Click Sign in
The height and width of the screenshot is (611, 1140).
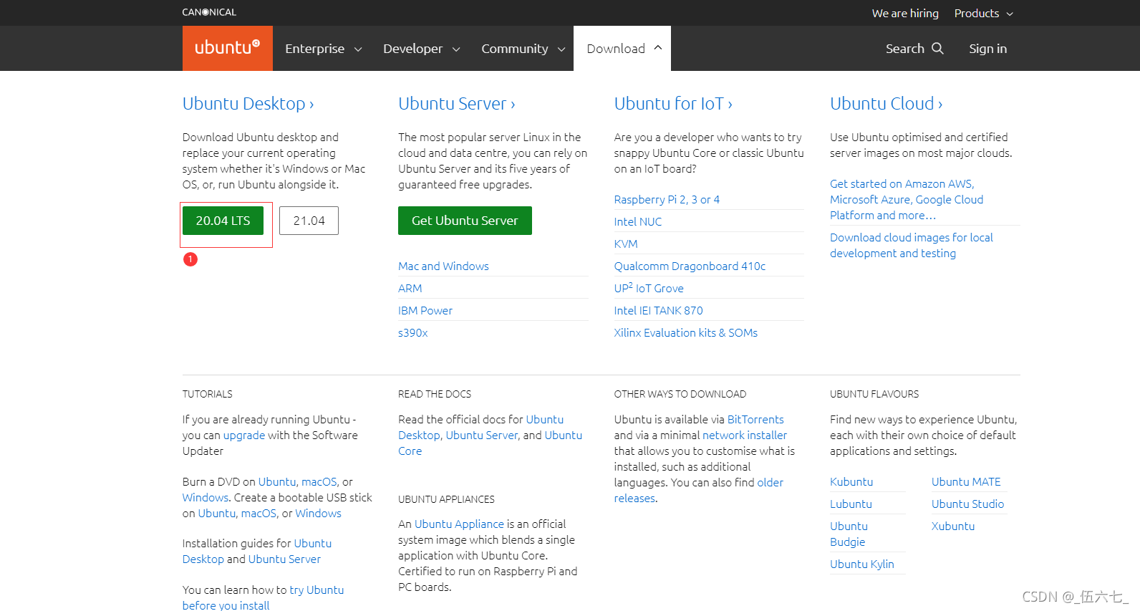pos(987,48)
